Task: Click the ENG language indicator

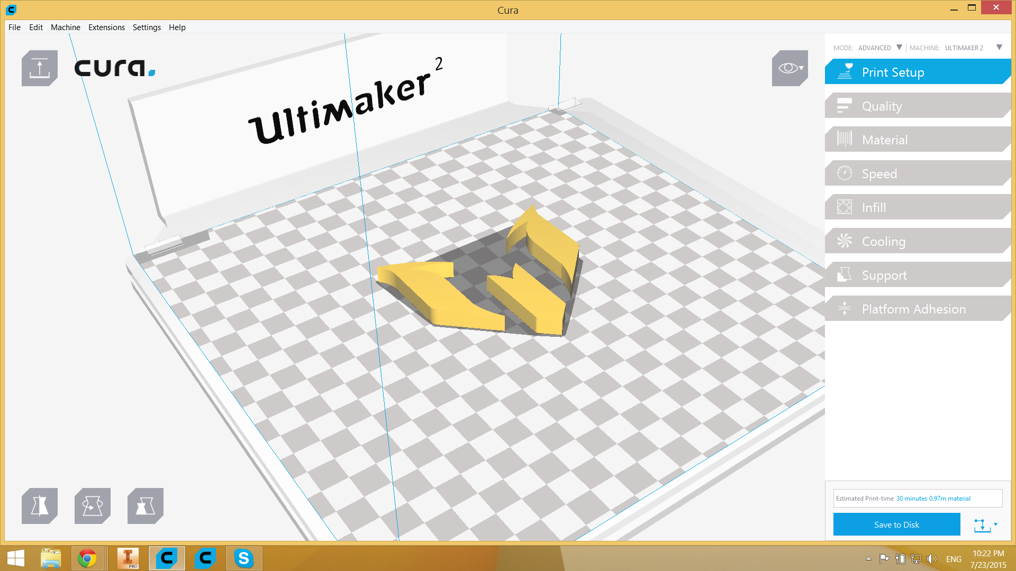Action: [954, 559]
